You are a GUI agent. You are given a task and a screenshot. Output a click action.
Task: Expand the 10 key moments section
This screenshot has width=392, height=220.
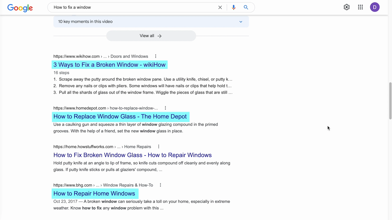241,22
